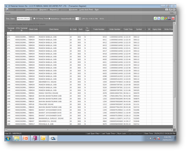Toggle the StrikePrice + MarketRate checkbox
This screenshot has width=187, height=152.
click(x=49, y=19)
